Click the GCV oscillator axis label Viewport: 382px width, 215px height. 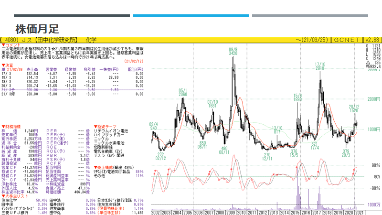377,177
